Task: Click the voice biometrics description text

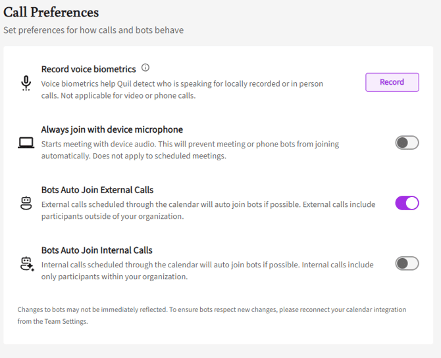Action: (182, 89)
